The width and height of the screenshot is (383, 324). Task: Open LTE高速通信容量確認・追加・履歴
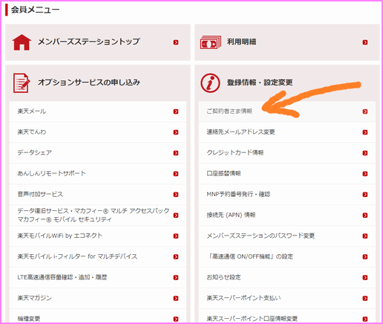(x=98, y=277)
